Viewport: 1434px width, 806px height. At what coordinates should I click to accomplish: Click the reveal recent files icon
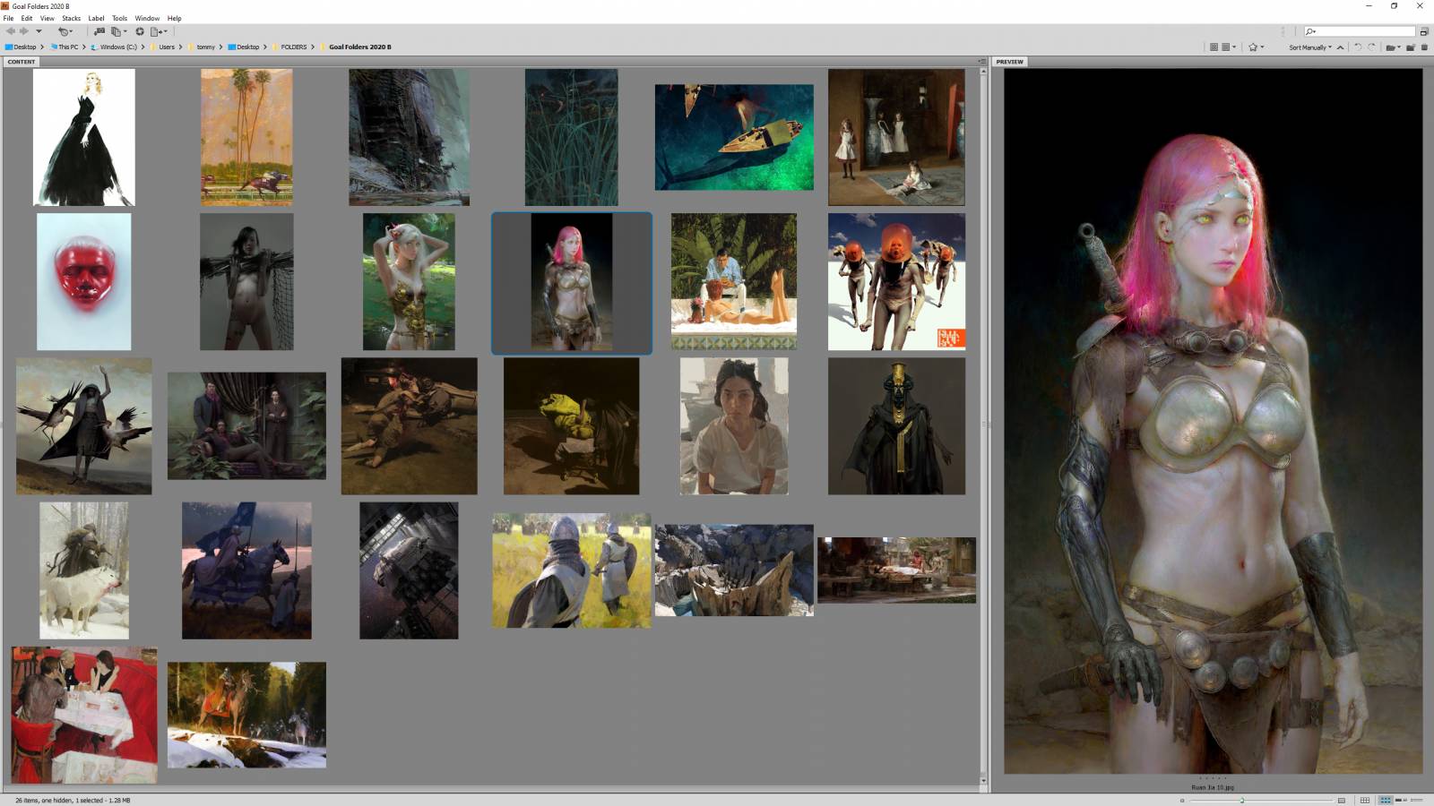[64, 31]
